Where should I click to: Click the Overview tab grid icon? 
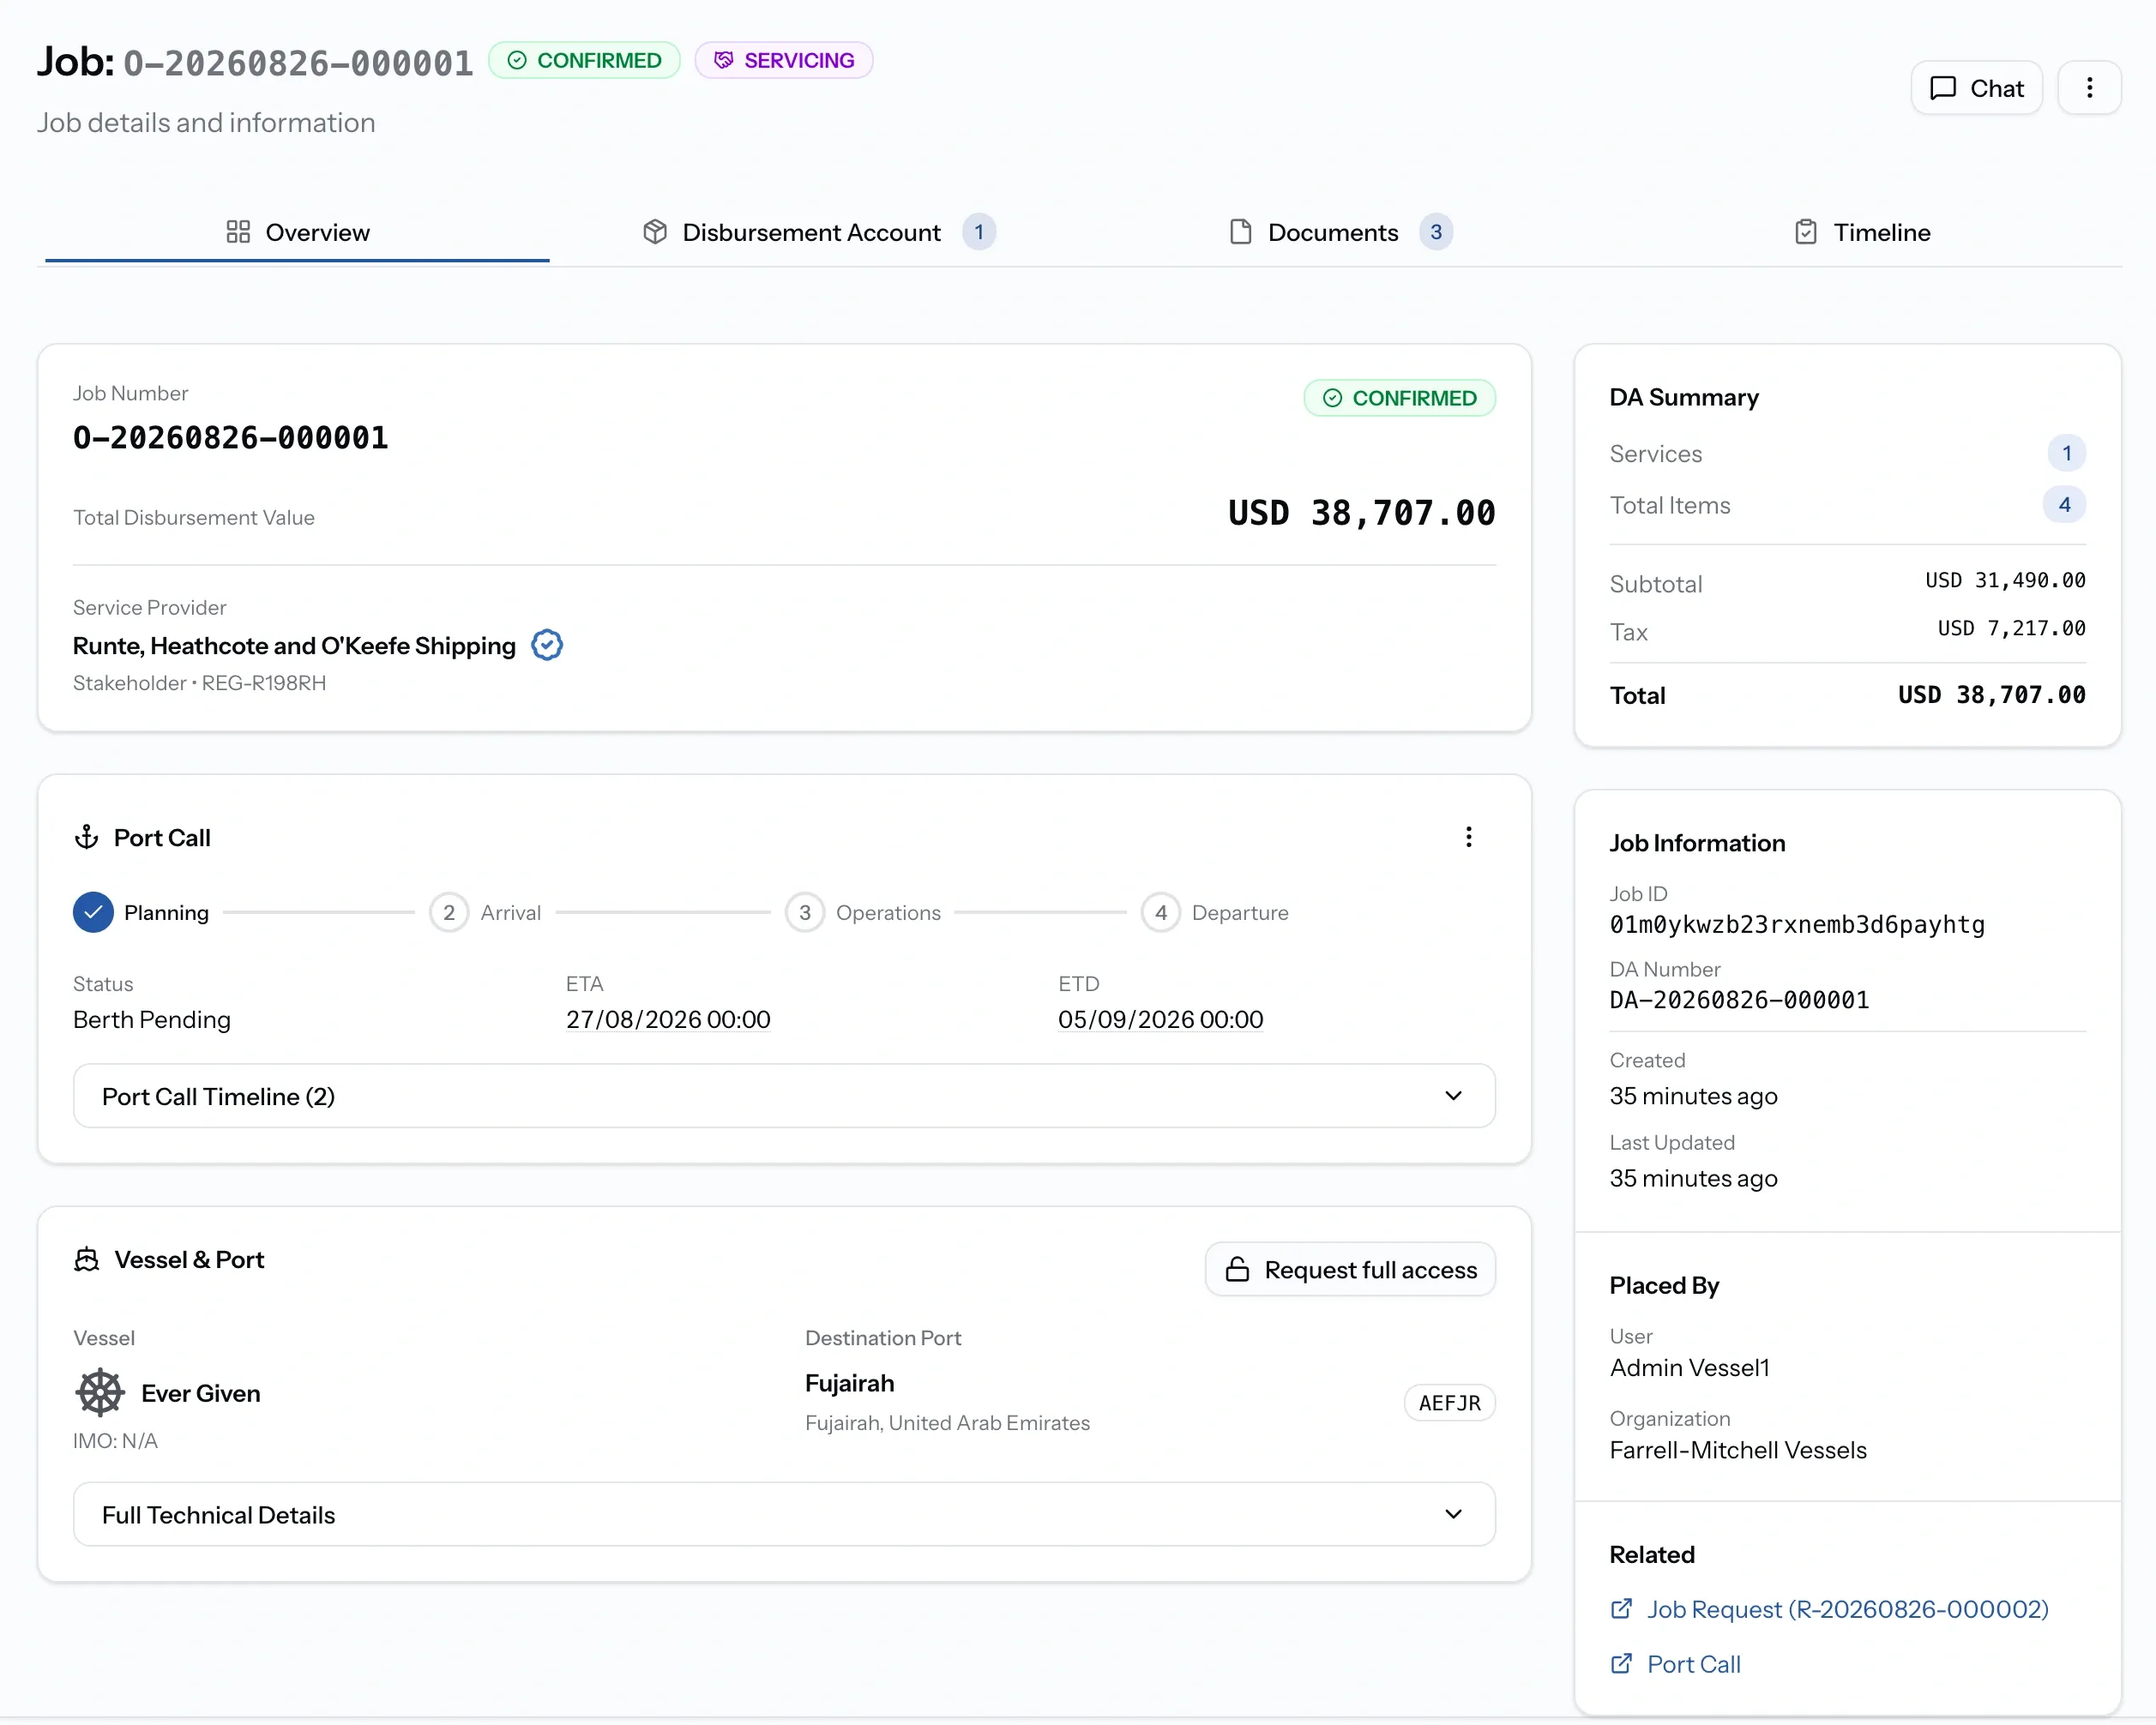(x=238, y=232)
